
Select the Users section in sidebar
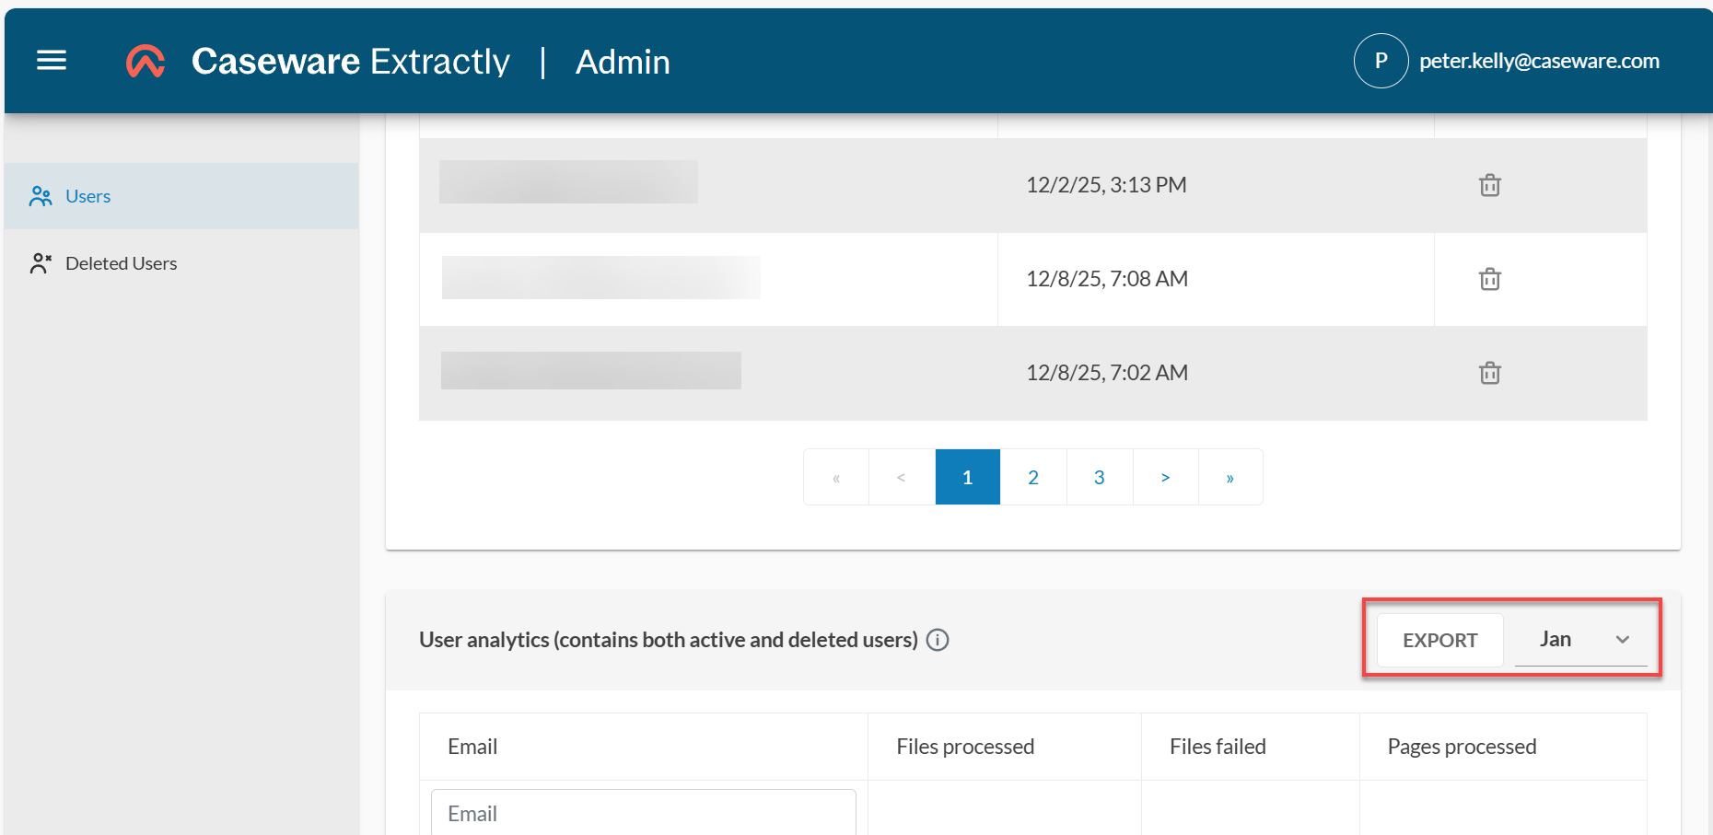point(87,195)
